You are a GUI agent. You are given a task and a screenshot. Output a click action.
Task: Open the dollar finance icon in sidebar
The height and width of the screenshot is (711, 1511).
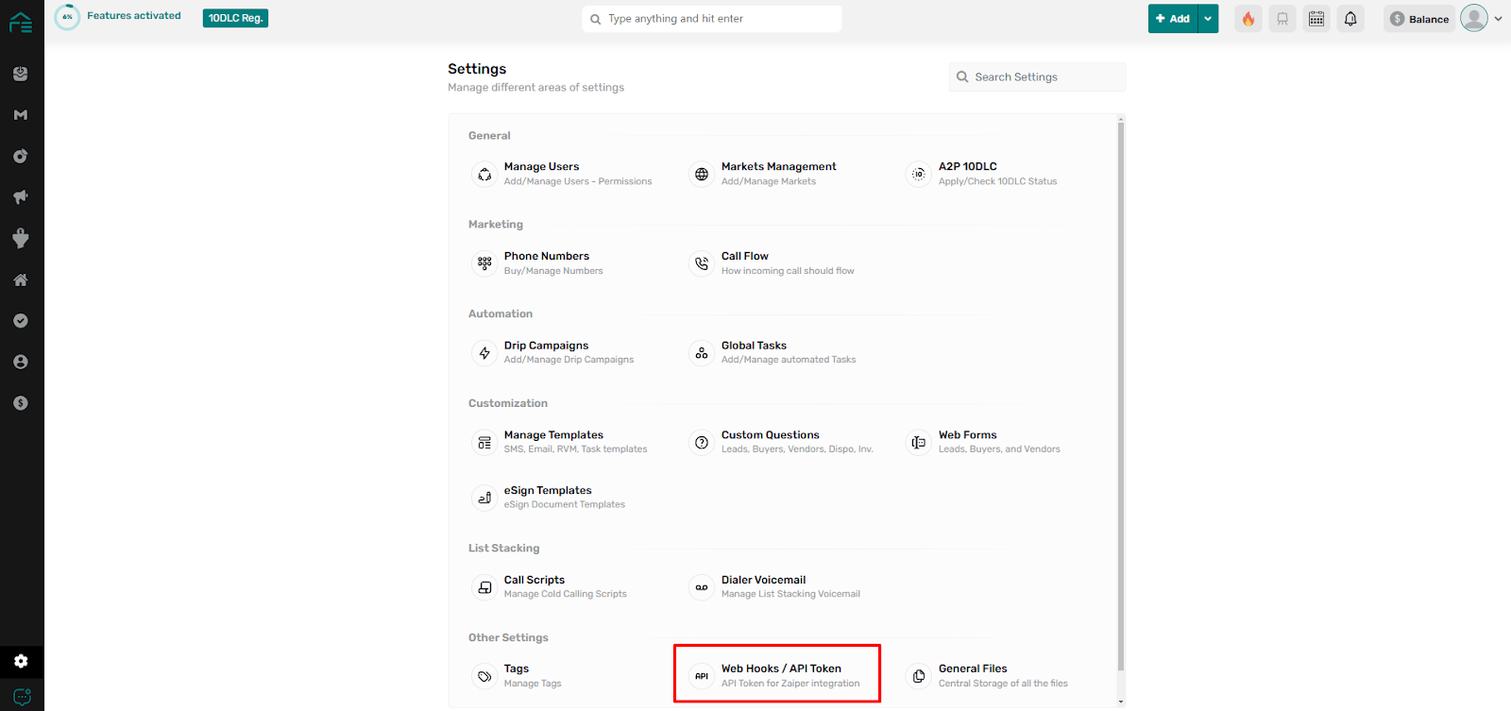click(21, 403)
